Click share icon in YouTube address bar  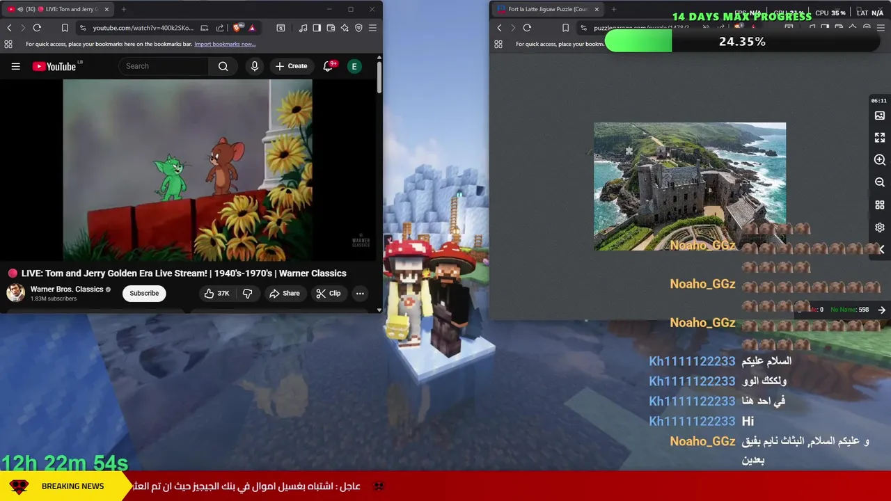click(x=220, y=28)
